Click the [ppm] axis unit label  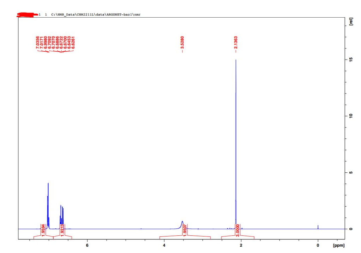pyautogui.click(x=339, y=245)
